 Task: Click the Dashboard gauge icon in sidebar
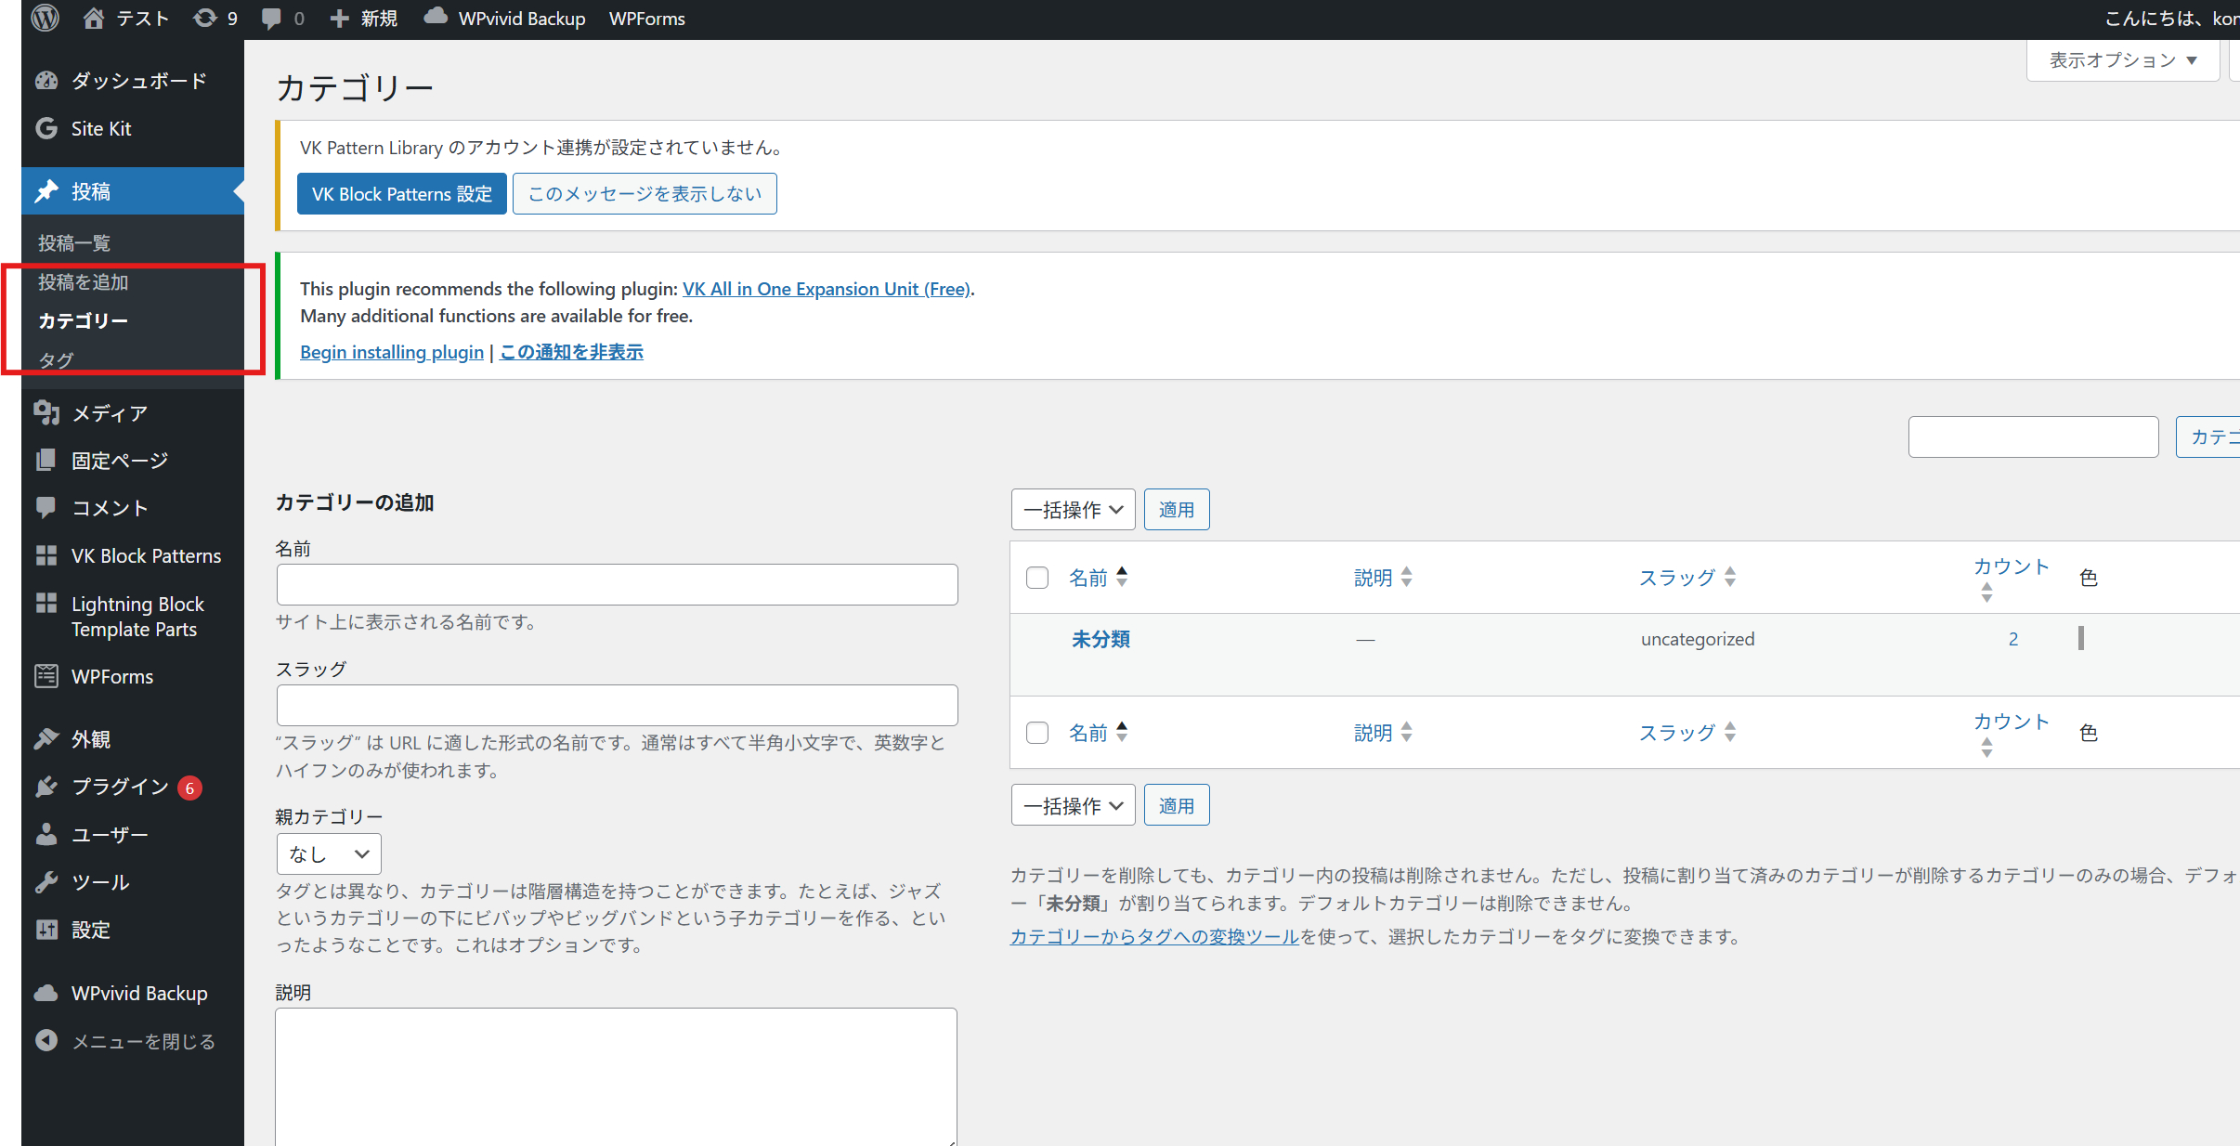(x=46, y=81)
